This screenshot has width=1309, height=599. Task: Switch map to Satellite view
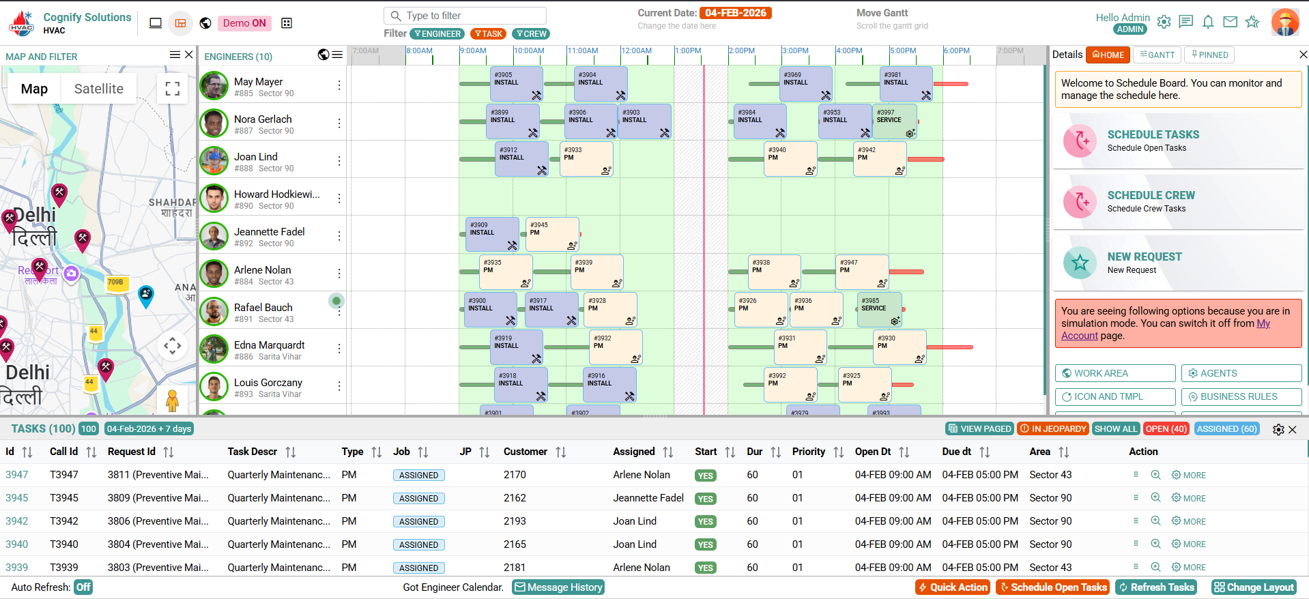point(98,89)
